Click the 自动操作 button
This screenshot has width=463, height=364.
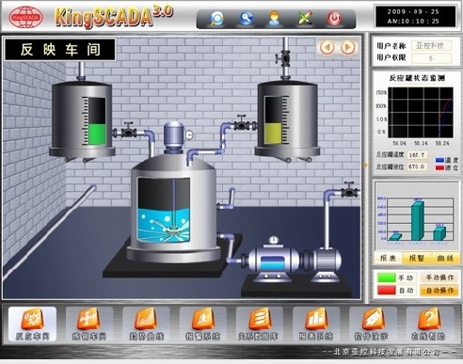point(439,291)
